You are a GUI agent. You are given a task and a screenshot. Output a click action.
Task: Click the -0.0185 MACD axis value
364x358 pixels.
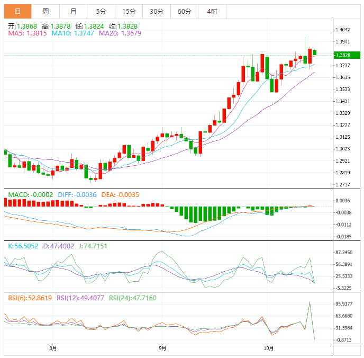pos(343,237)
